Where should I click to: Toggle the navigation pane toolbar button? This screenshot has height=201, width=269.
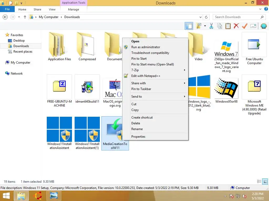point(189,26)
